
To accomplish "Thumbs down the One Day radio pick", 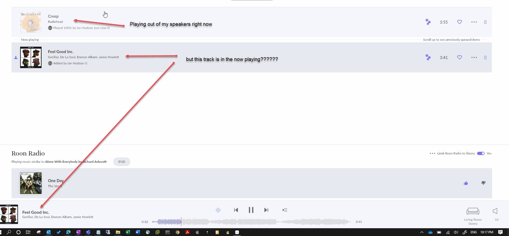I will (x=483, y=183).
